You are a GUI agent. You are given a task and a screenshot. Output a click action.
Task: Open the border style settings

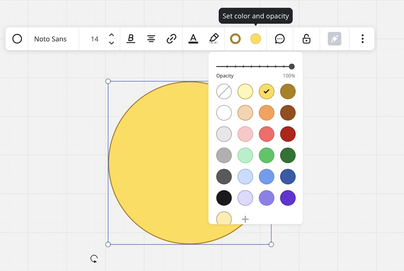pos(235,39)
